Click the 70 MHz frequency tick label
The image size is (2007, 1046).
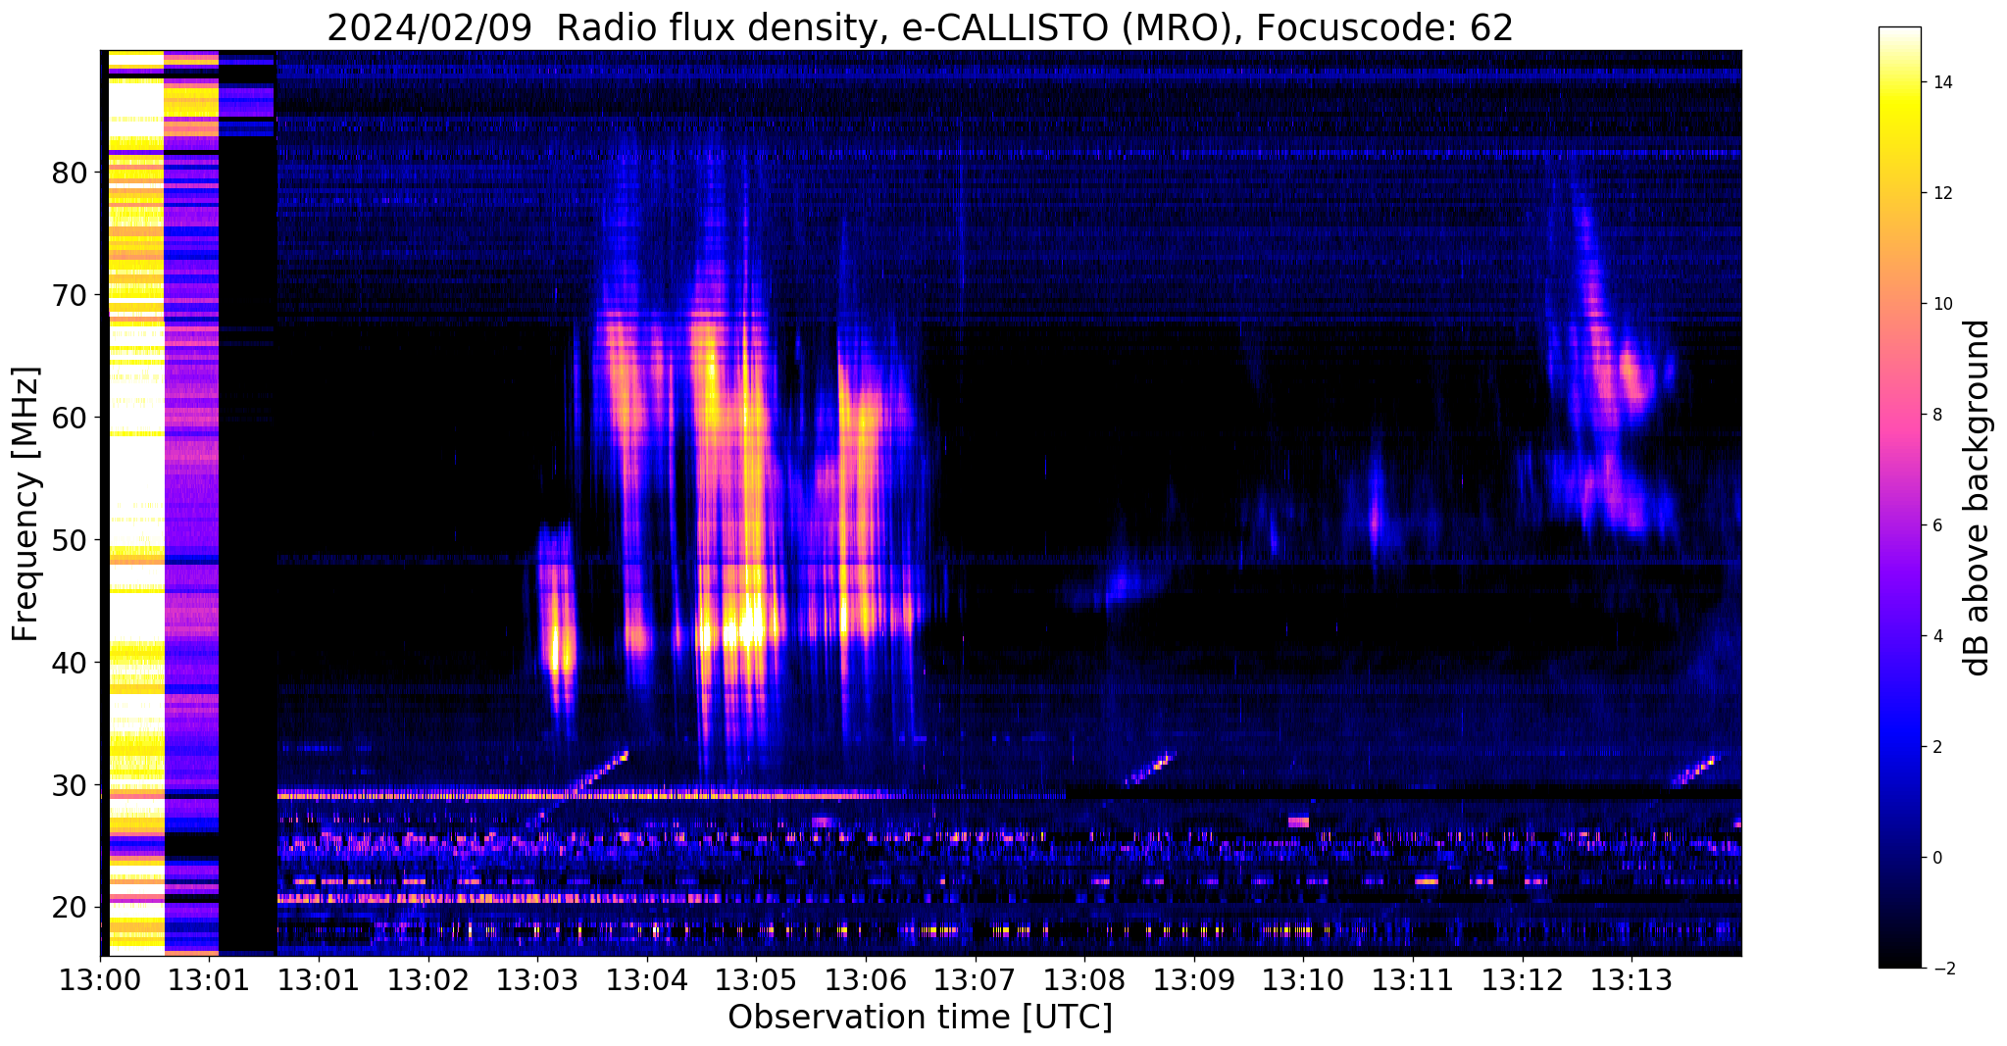(70, 295)
